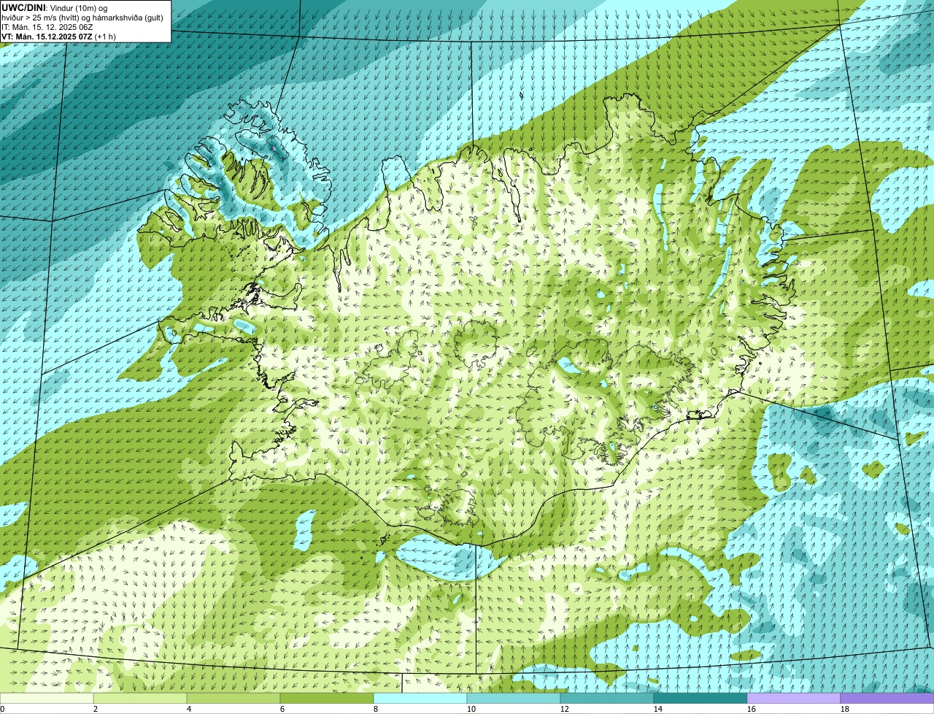Click the legend scale label "6"

click(x=282, y=709)
